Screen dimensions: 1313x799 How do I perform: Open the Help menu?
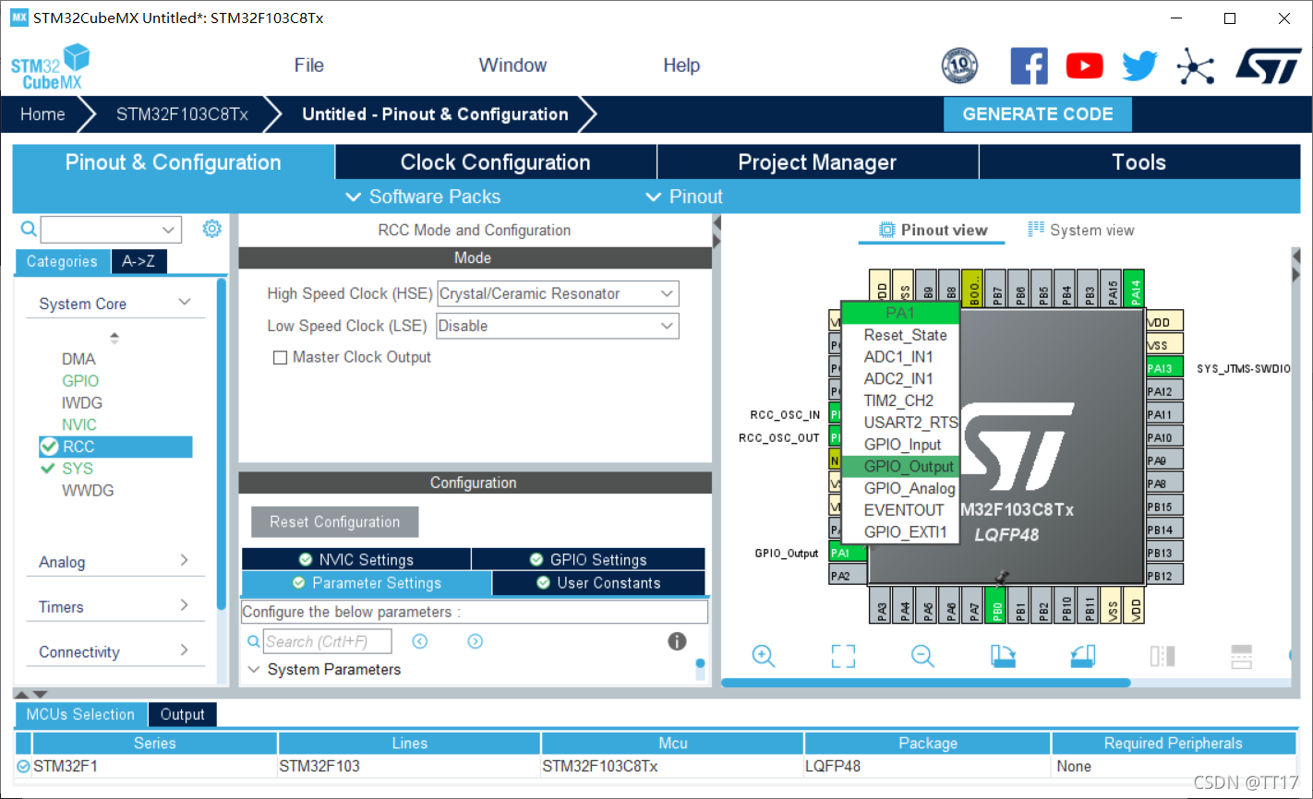point(681,66)
